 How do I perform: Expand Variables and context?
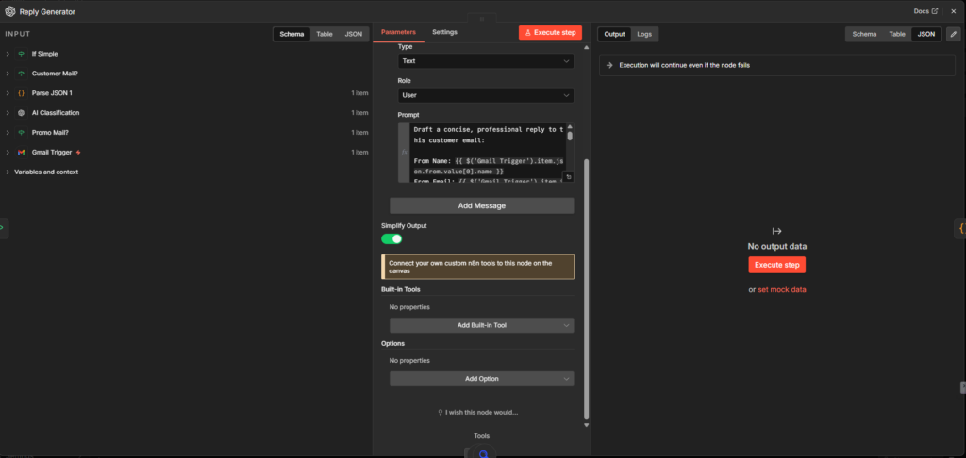coord(8,172)
